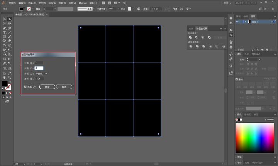
Task: Click the 确定 (OK) button
Action: [47, 87]
